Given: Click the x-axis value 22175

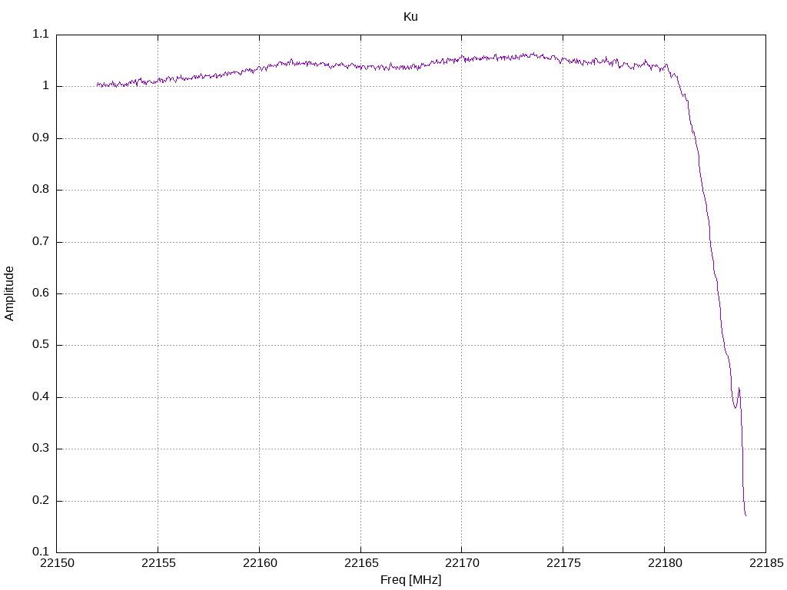Looking at the screenshot, I should (x=563, y=563).
